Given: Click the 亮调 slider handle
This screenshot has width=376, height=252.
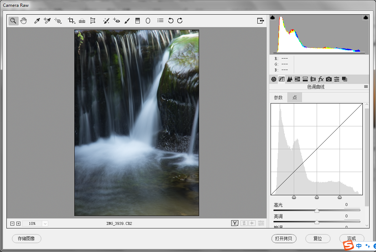Looking at the screenshot, I should click(317, 222).
